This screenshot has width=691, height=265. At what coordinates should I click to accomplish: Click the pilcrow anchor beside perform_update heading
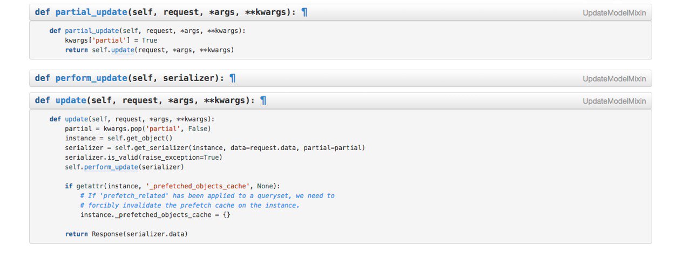tap(233, 78)
